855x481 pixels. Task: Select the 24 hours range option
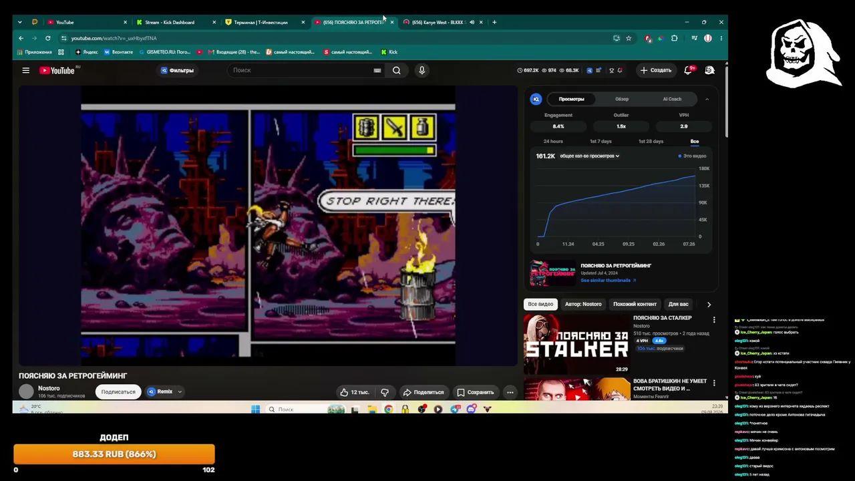coord(553,142)
